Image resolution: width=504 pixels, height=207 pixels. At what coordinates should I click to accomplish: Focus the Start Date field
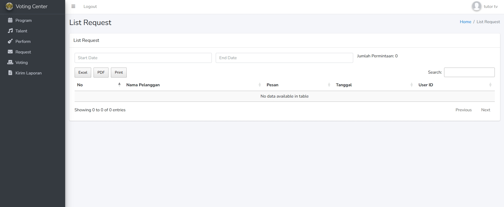tap(143, 58)
